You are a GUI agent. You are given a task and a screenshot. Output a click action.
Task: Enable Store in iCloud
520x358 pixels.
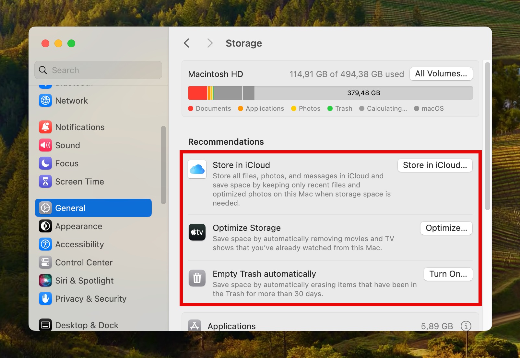435,165
